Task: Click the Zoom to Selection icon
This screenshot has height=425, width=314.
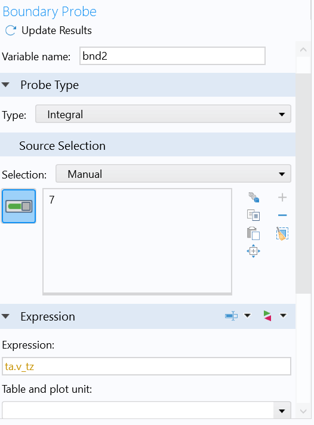Action: [x=253, y=251]
